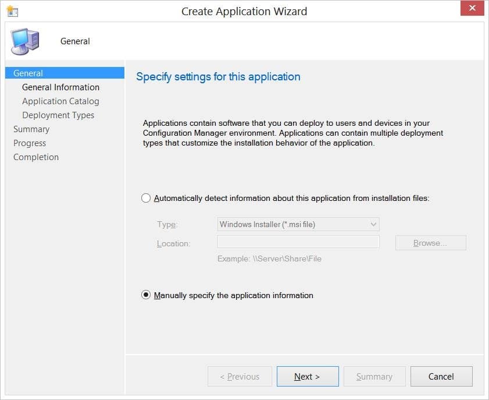Screen dimensions: 489x400
Task: Select manually specify the application information
Action: tap(146, 295)
